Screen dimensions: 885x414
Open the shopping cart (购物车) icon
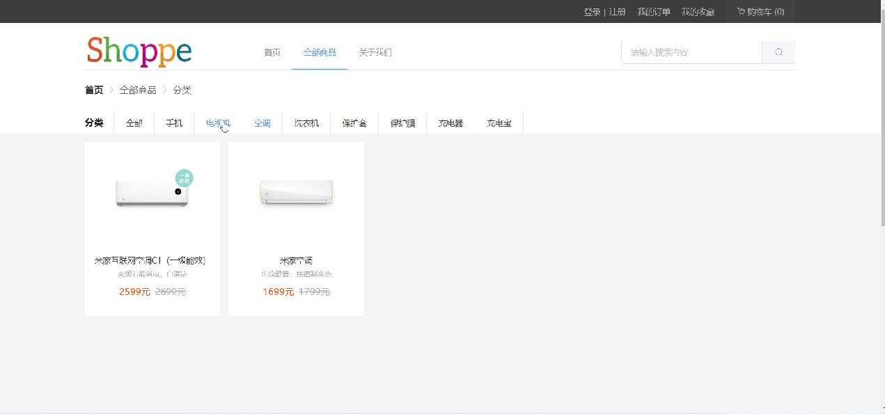pyautogui.click(x=741, y=11)
